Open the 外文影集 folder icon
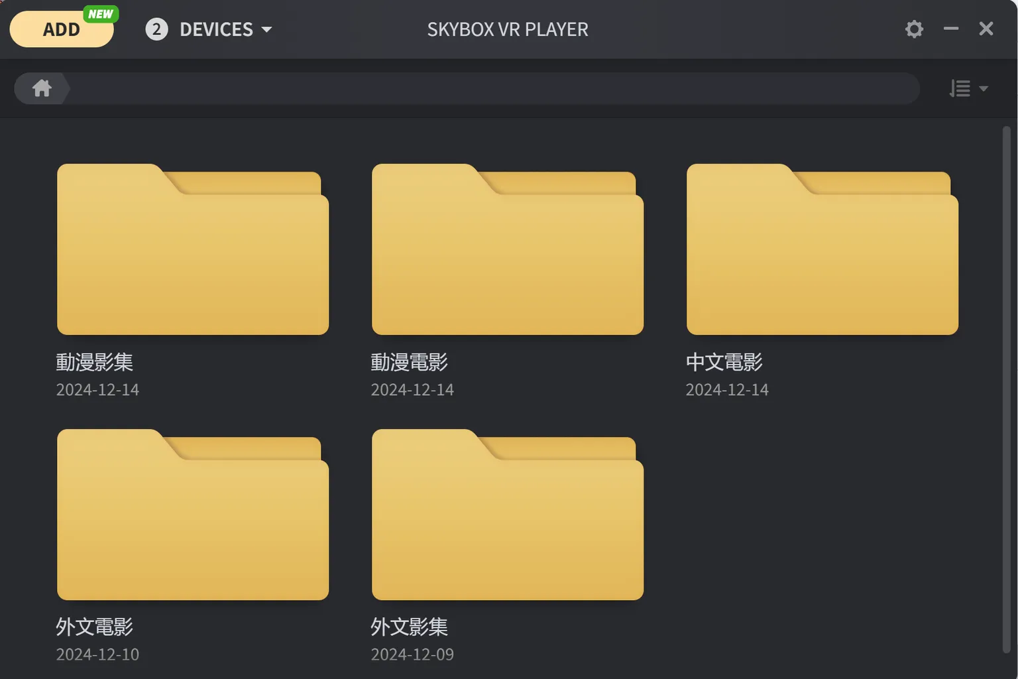Screen dimensions: 1018x679 point(508,515)
